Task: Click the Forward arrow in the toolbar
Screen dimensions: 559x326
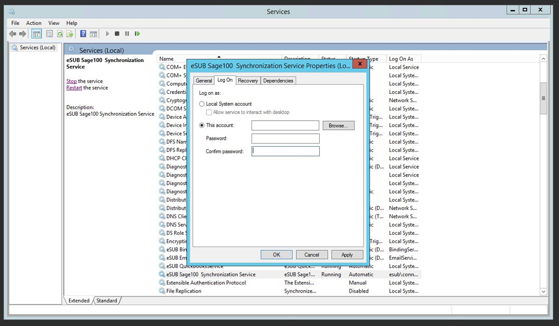Action: (23, 34)
